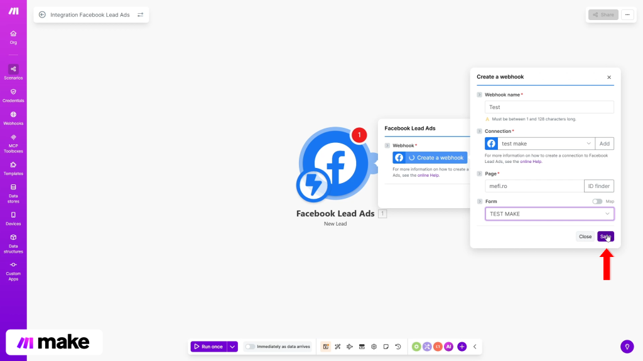Screen dimensions: 643x361
Task: Open the scenario inputs/outputs toolbar icon
Action: 326,347
